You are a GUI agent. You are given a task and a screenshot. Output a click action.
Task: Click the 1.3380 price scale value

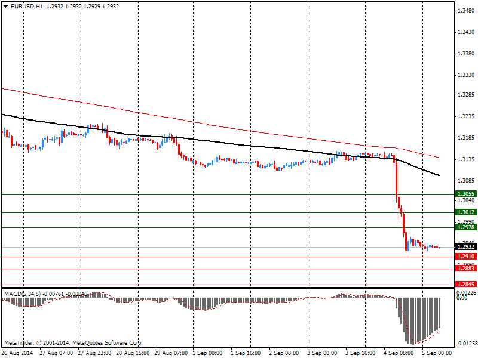[466, 54]
